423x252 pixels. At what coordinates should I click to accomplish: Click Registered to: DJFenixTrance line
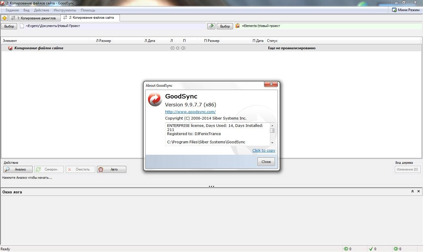tap(194, 134)
